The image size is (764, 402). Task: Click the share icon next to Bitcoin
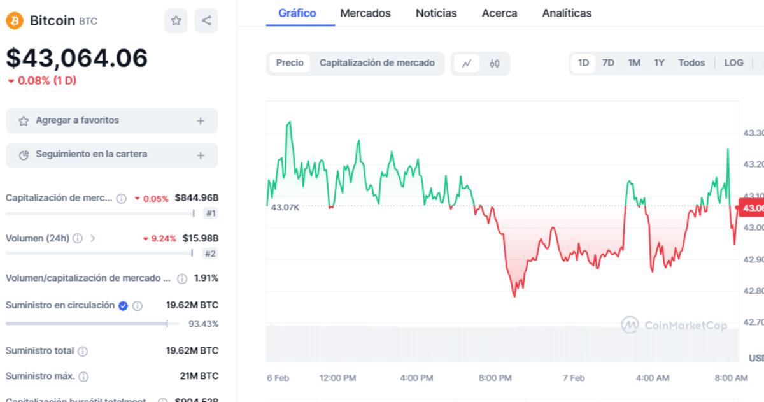[x=205, y=20]
